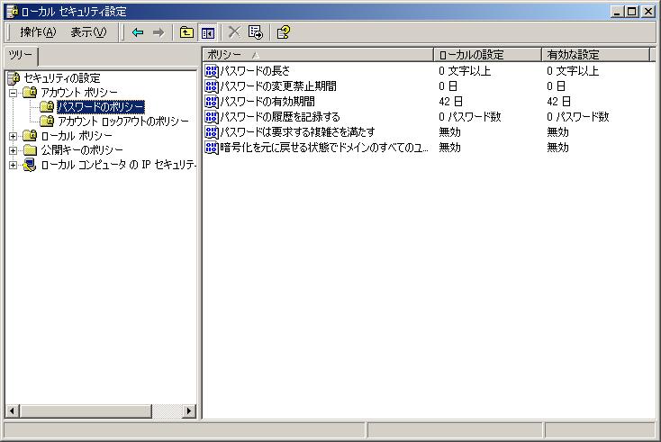Click the パスワードのポリシー folder icon
This screenshot has height=442, width=661.
click(47, 106)
